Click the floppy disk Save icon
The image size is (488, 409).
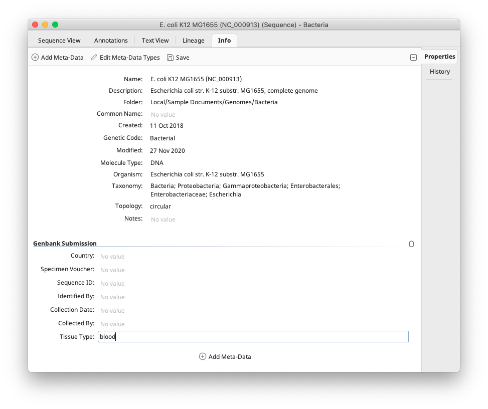coord(170,57)
